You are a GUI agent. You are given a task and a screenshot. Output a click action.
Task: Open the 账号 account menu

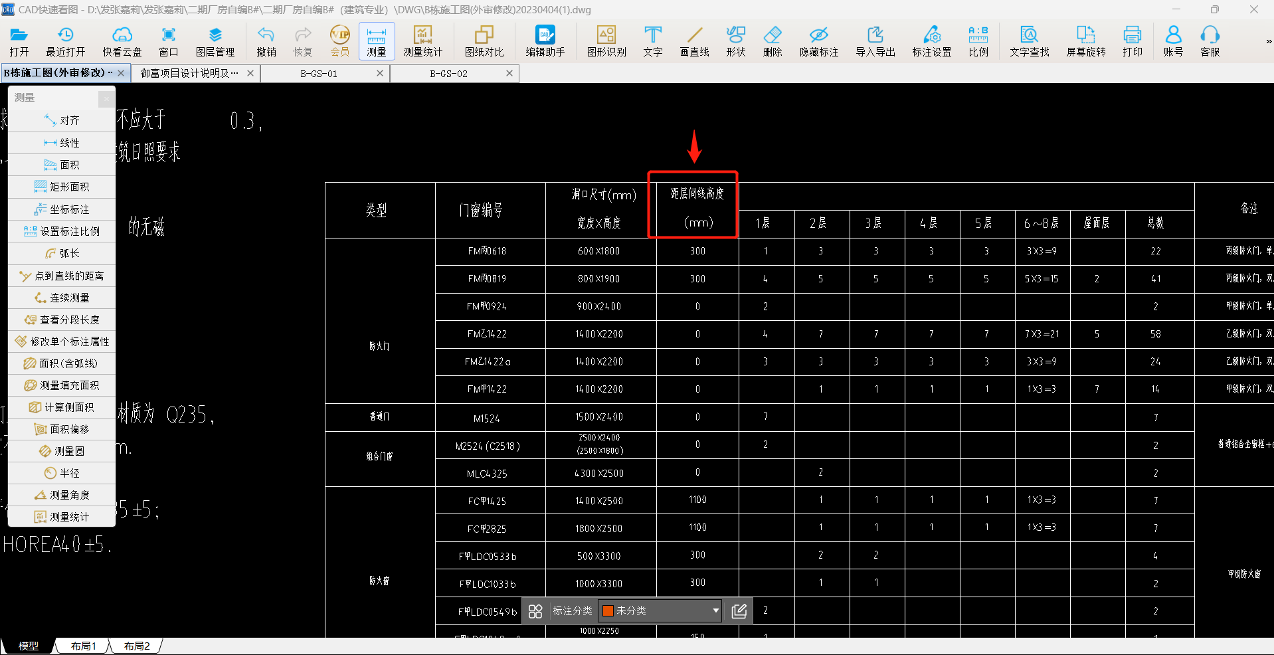click(x=1174, y=41)
